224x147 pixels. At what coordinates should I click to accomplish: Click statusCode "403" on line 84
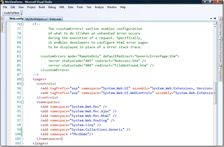coord(88,61)
